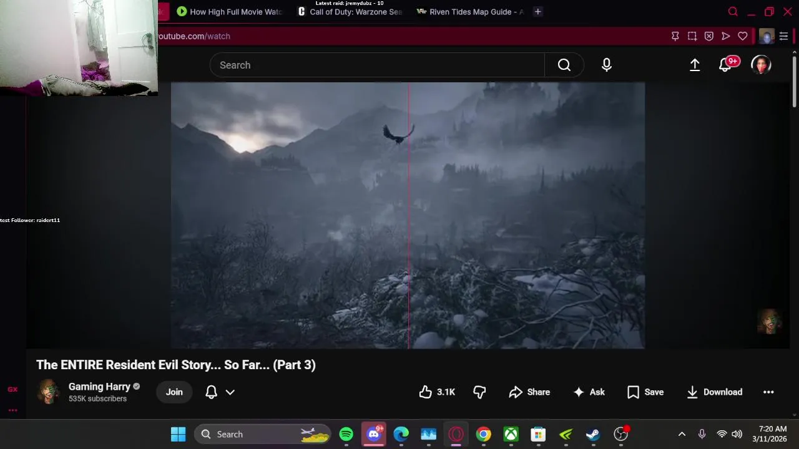Open Xbox app from the taskbar
The height and width of the screenshot is (449, 799).
(x=511, y=434)
